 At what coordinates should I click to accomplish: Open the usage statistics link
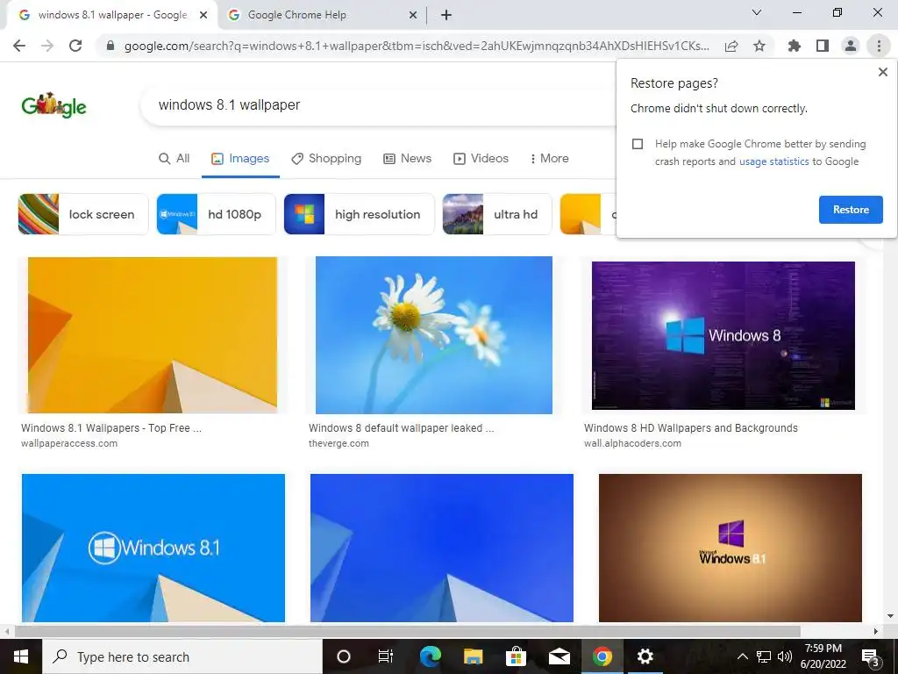point(773,161)
